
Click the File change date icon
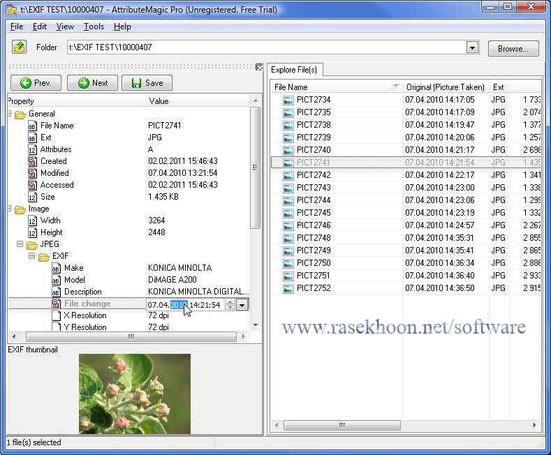56,304
